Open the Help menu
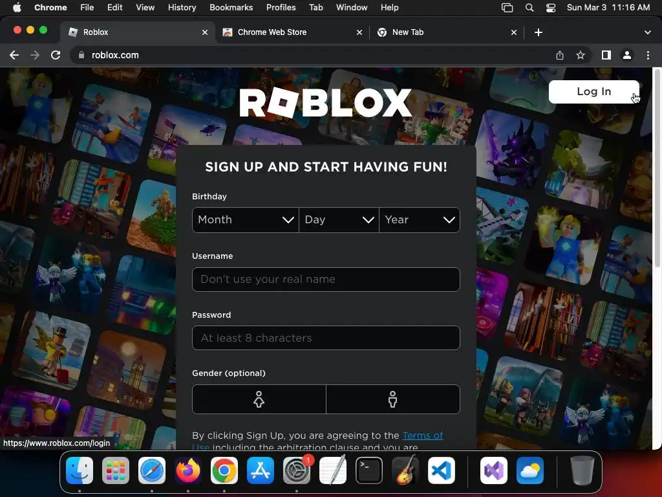Viewport: 662px width, 497px height. tap(389, 8)
